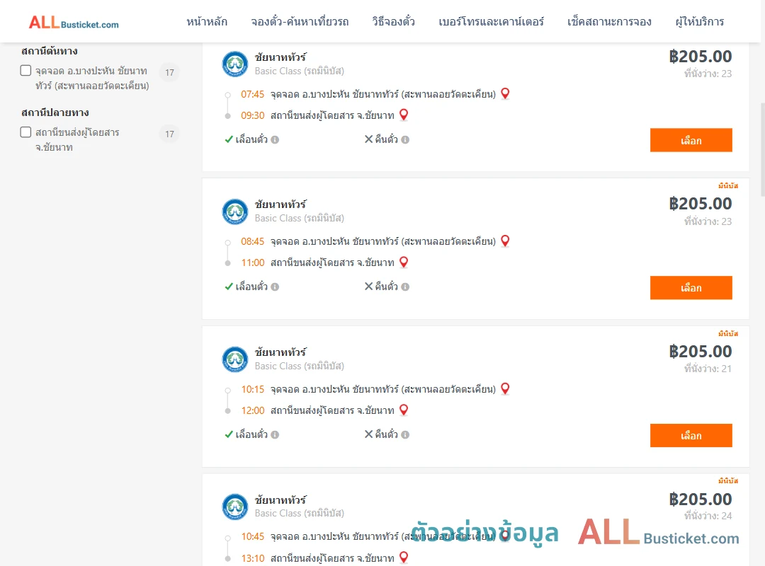Screen dimensions: 765x566
Task: Tick destination filter สถานีขนส่งผู้โดยสาร จ.ชัยนาท checkbox
Action: [26, 132]
